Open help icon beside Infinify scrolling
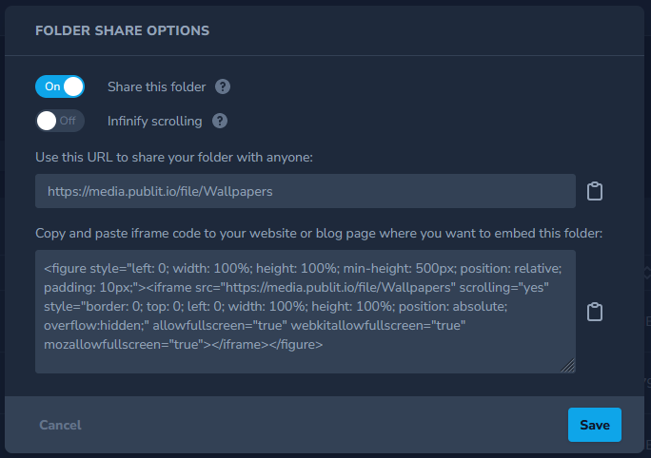This screenshot has width=651, height=458. pos(220,121)
